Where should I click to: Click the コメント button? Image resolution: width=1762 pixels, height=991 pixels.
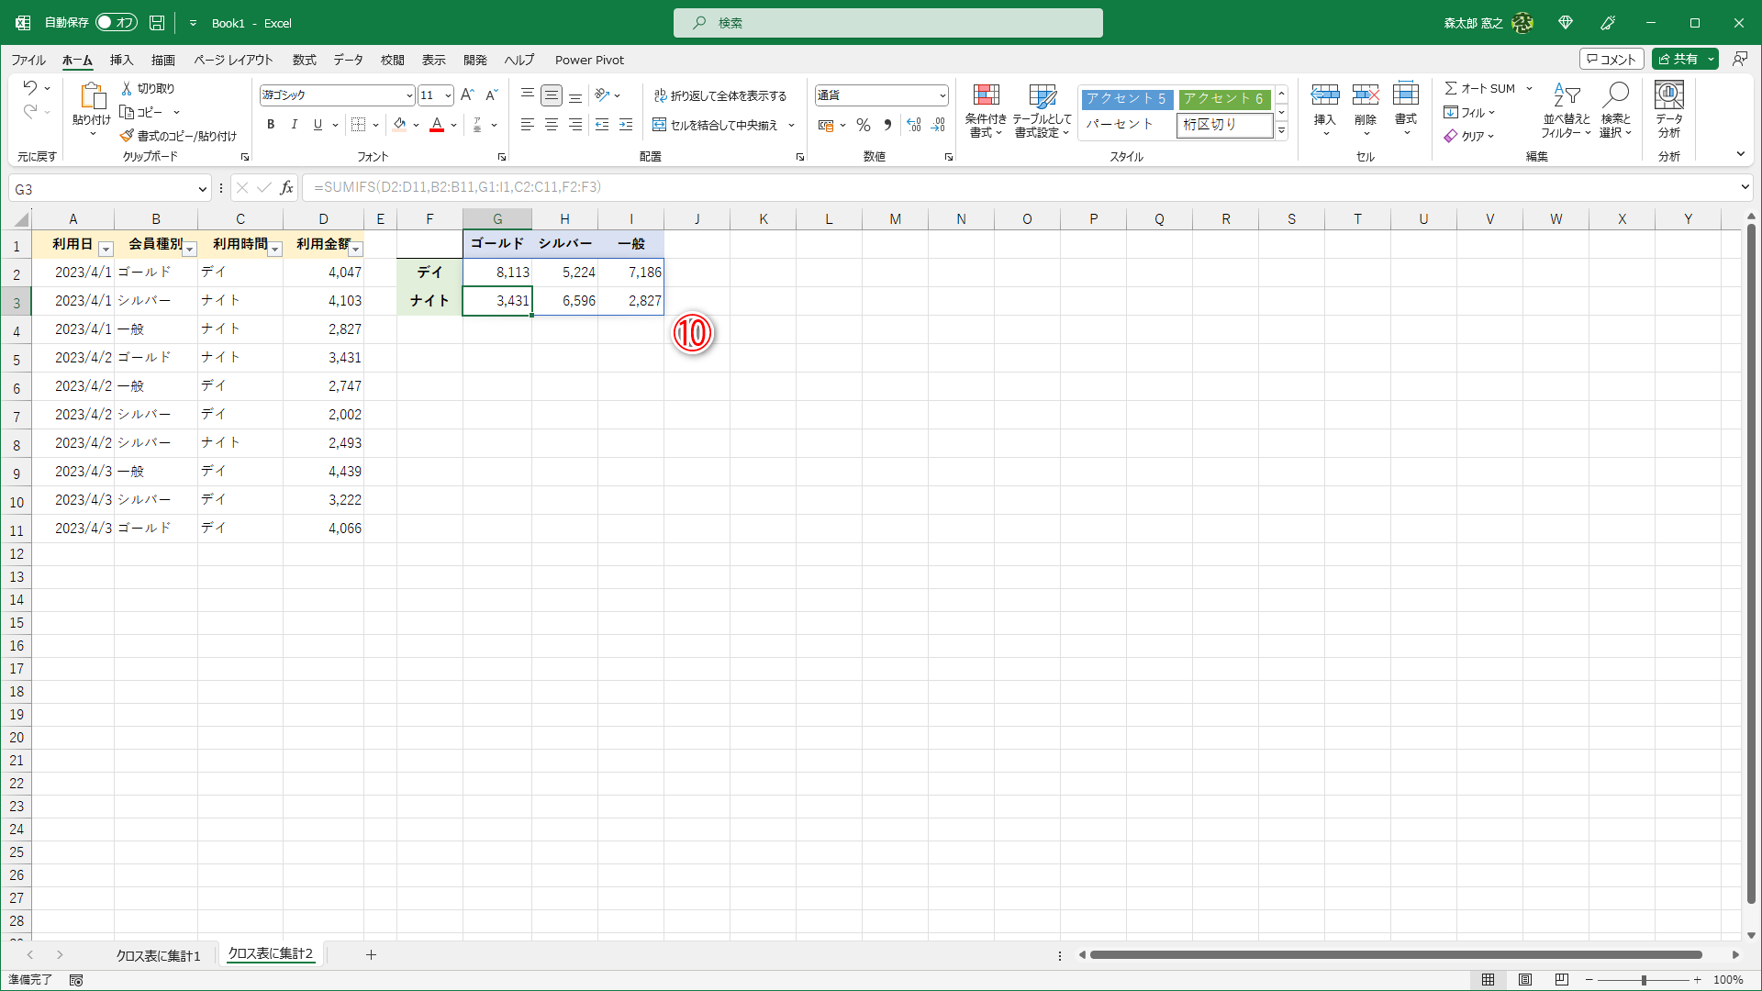pyautogui.click(x=1611, y=59)
